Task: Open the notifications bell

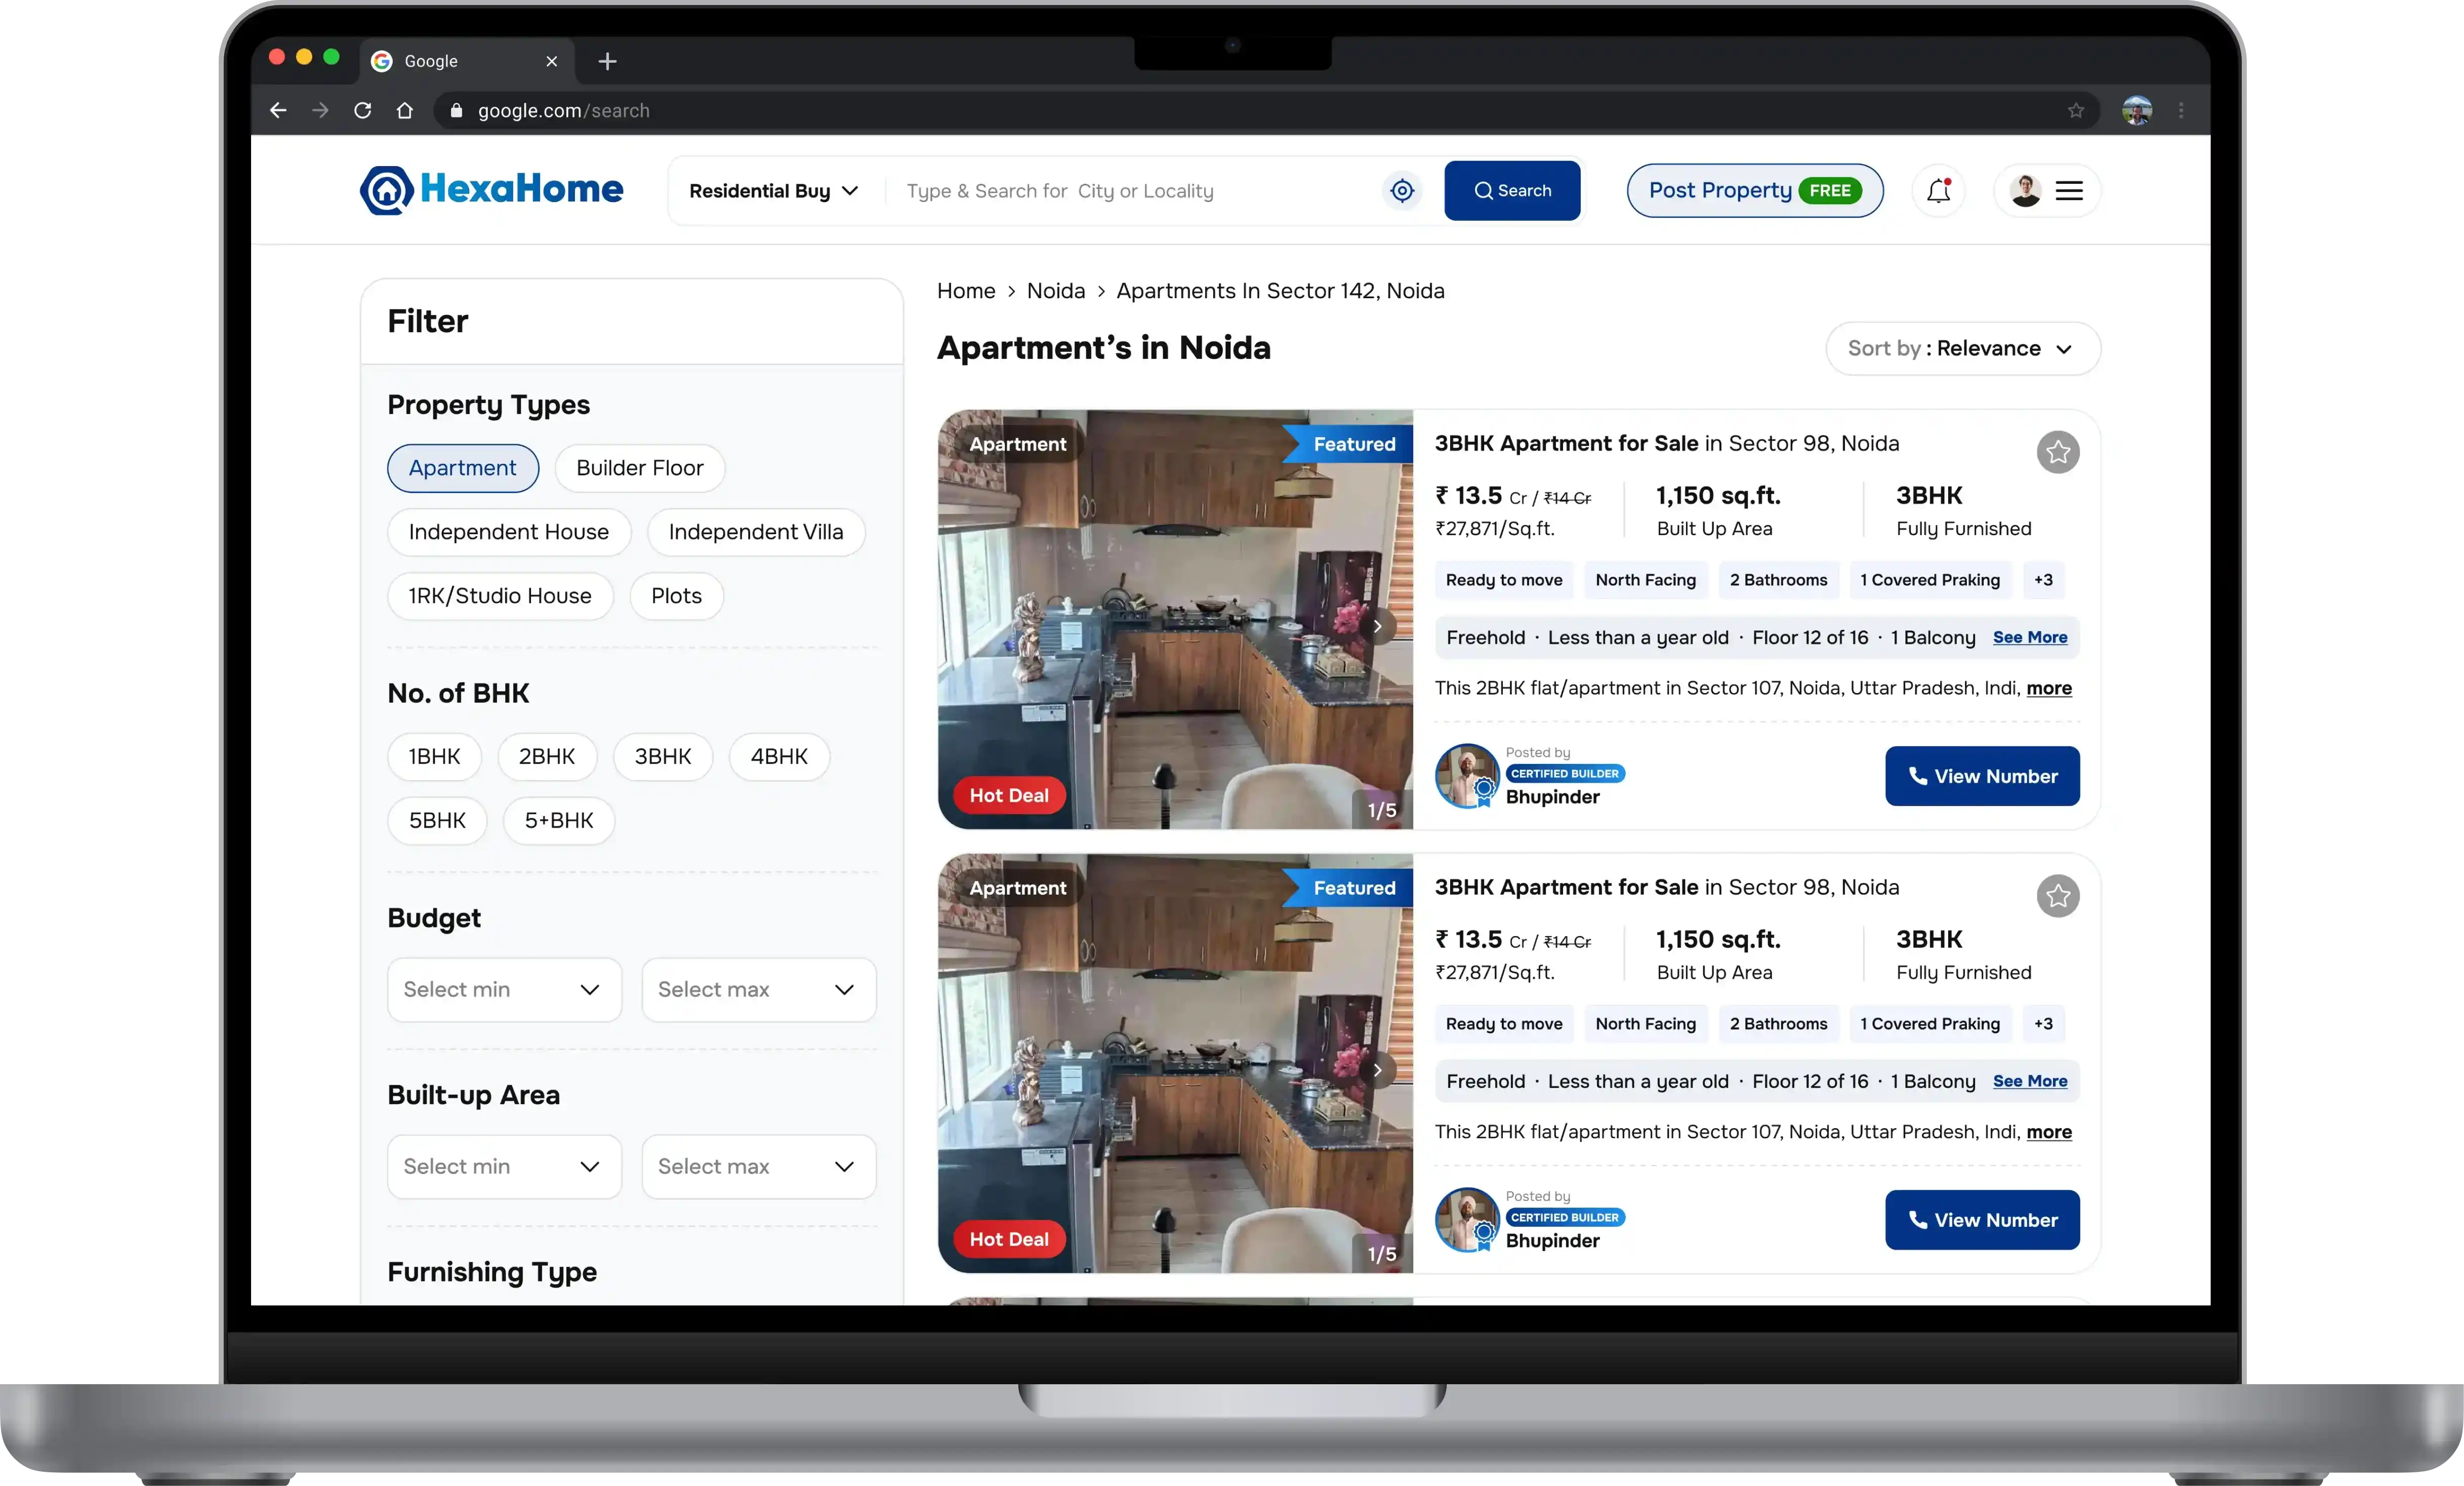Action: pyautogui.click(x=1938, y=190)
